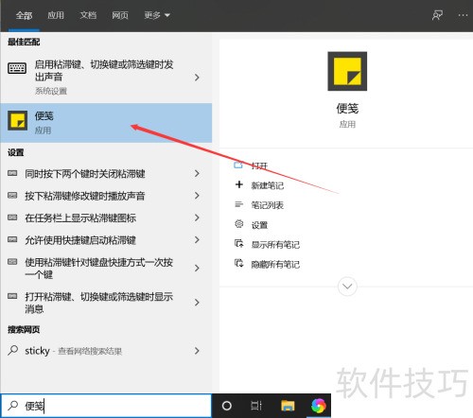The height and width of the screenshot is (418, 473).
Task: Open Task View icon on taskbar
Action: [256, 406]
